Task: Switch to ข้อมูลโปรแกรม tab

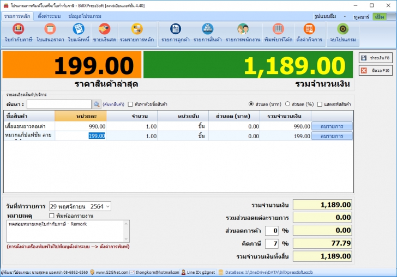Action: (x=85, y=16)
